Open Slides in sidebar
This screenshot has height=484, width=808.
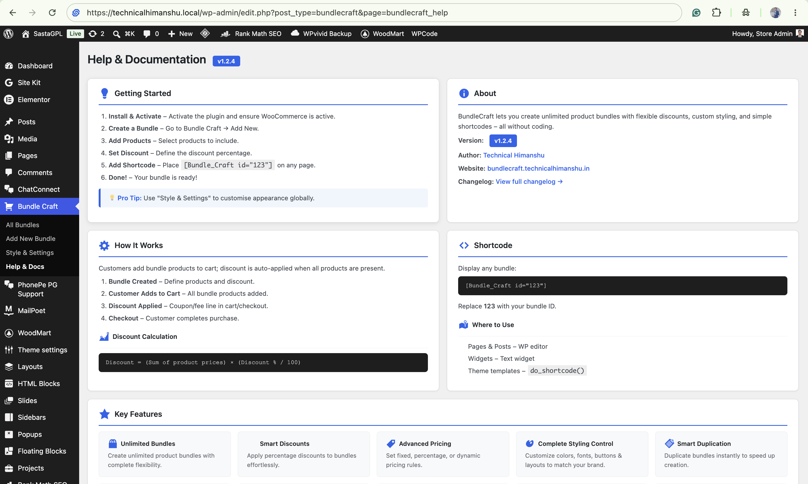(40, 401)
